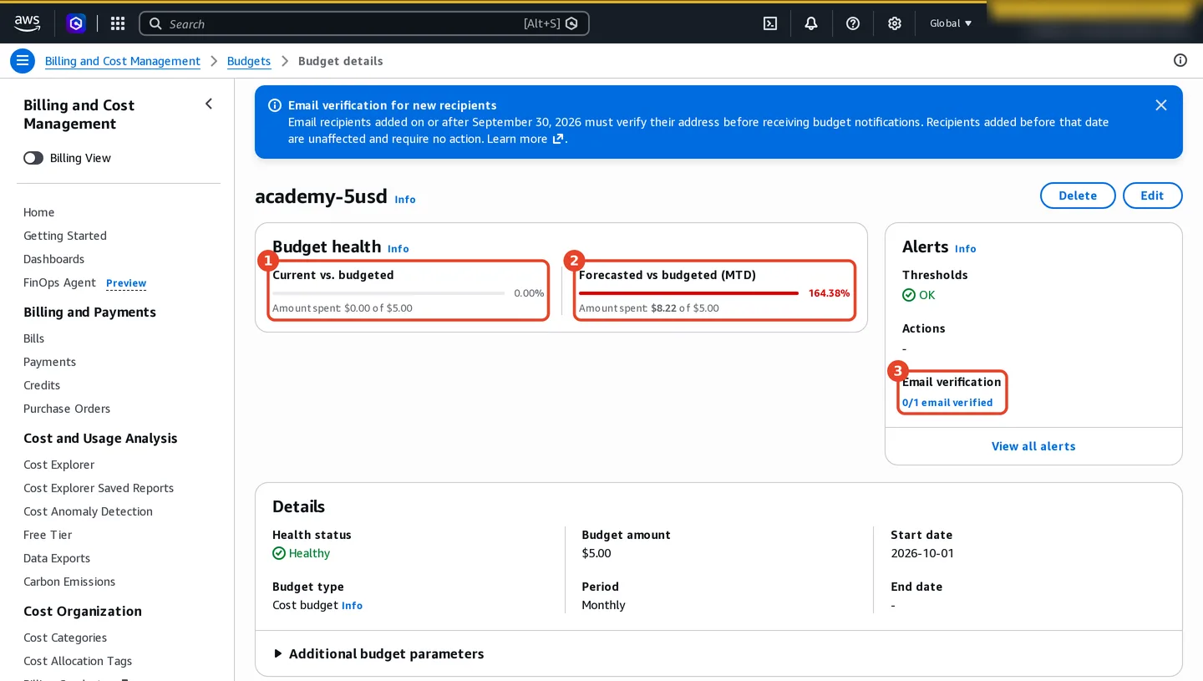Open Free Tier in the sidebar

[x=48, y=535]
